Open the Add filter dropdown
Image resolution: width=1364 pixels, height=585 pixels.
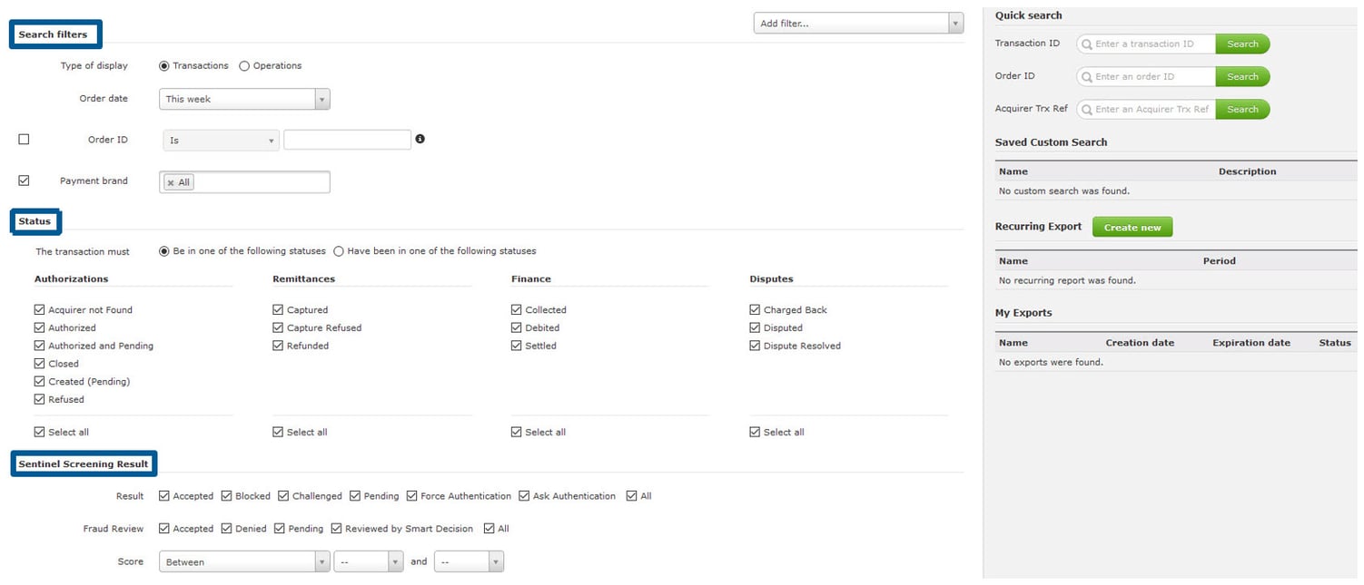[x=858, y=24]
